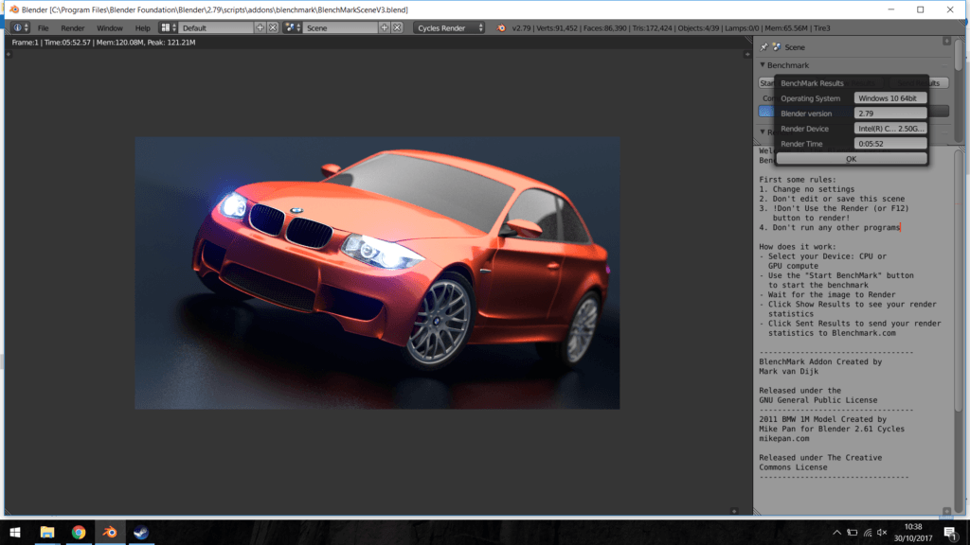Click the Blender logo in info header

[x=501, y=27]
